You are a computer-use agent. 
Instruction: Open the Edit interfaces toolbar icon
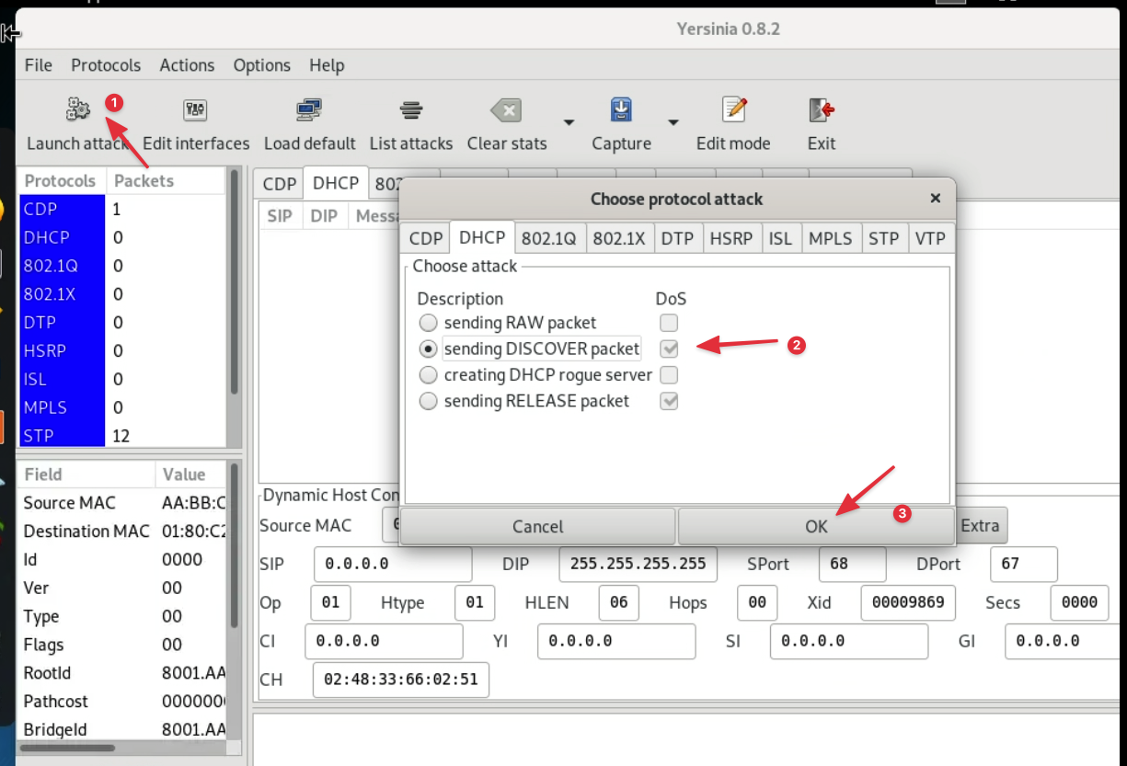195,110
